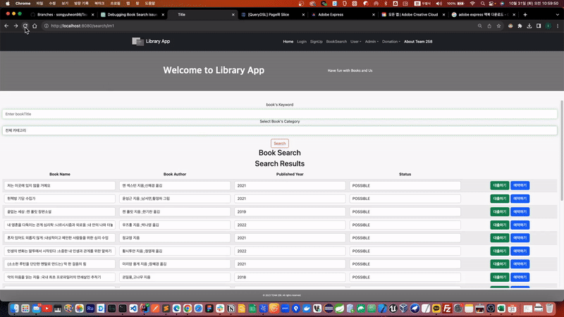Open the book category select box
This screenshot has height=317, width=564.
(x=279, y=130)
